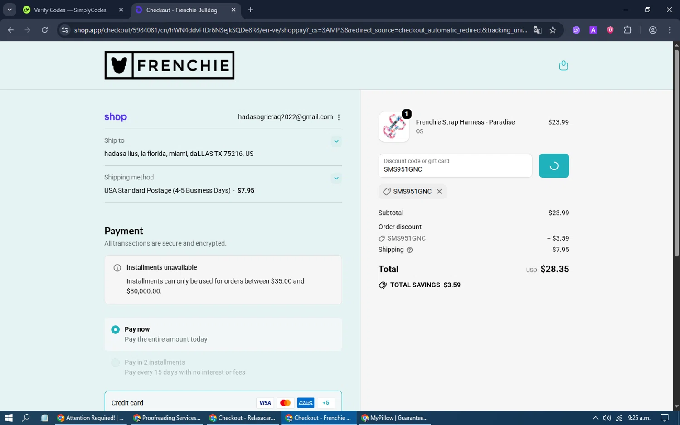Remove applied SMS951GNC discount tag
680x425 pixels.
pyautogui.click(x=439, y=192)
